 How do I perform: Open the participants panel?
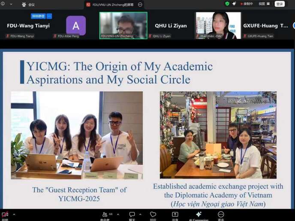click(105, 215)
